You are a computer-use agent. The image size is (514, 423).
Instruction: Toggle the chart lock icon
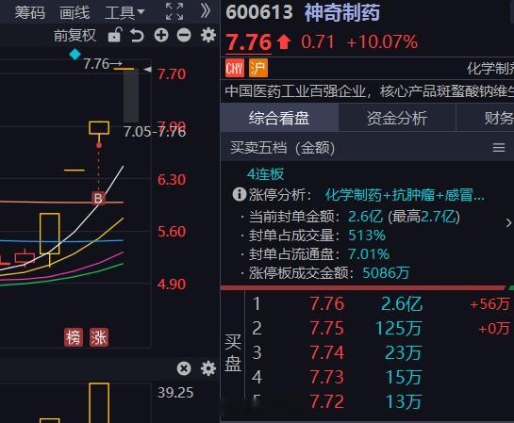[x=115, y=35]
